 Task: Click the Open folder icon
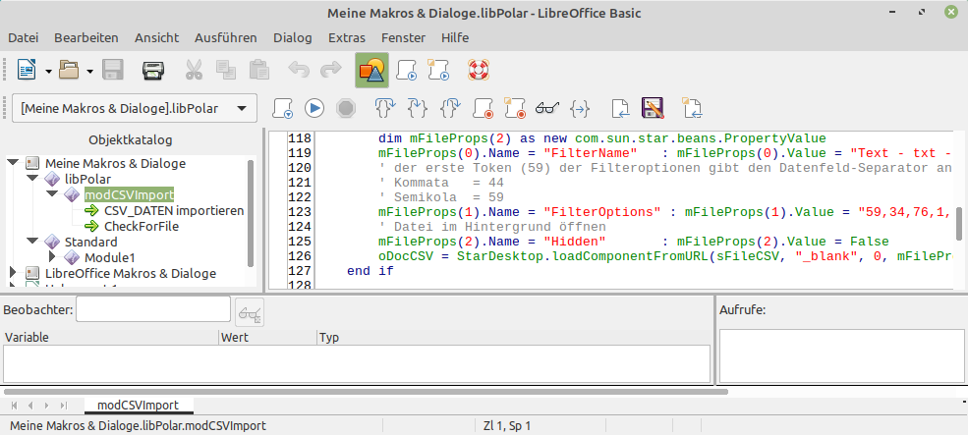[x=69, y=71]
